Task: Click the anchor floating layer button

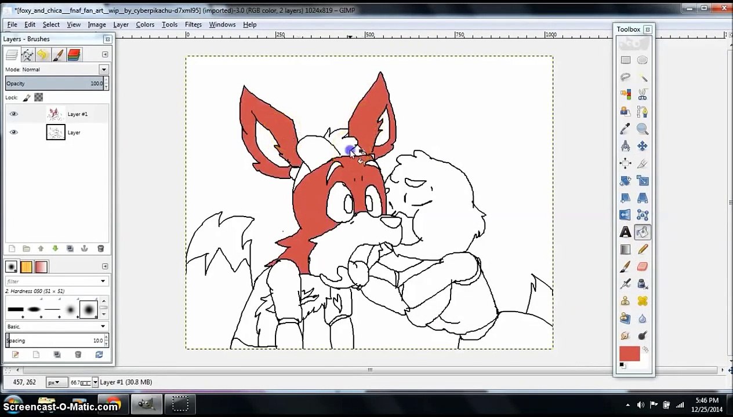Action: 84,248
